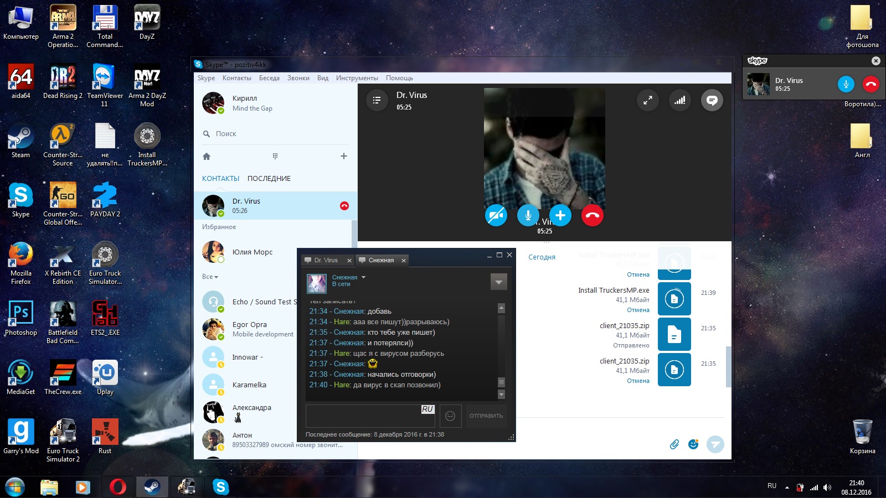
Task: Open Skype home icon in sidebar
Action: (207, 156)
